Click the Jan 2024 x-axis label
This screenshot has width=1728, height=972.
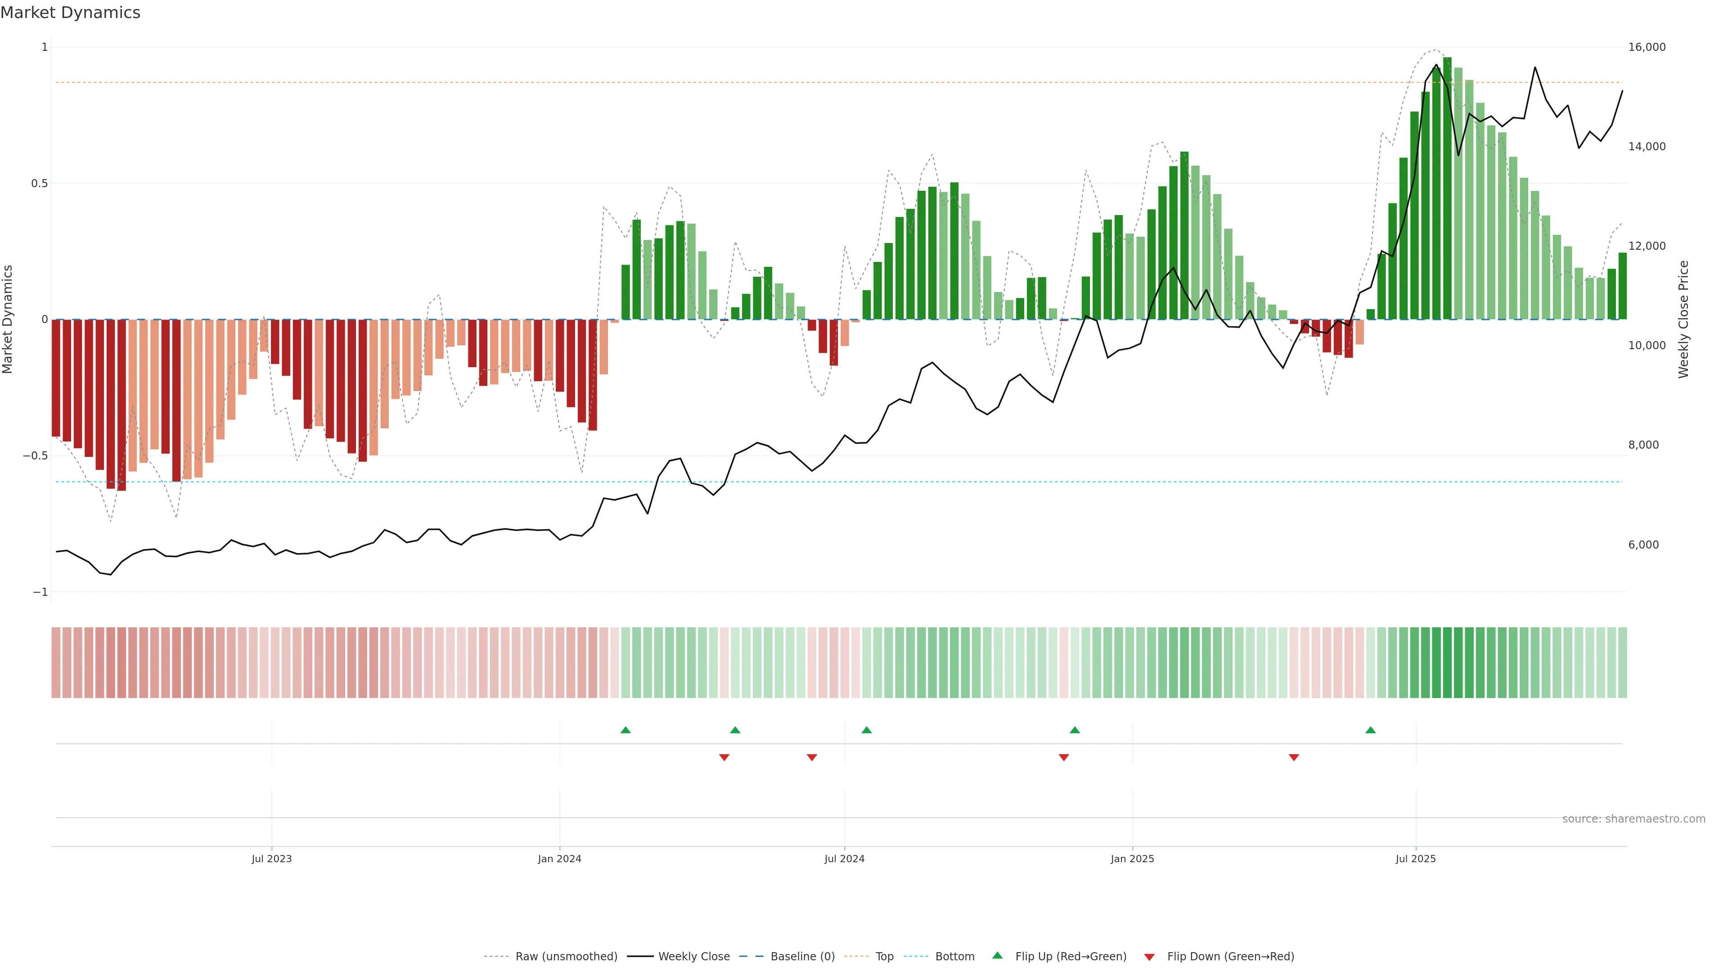pyautogui.click(x=559, y=859)
